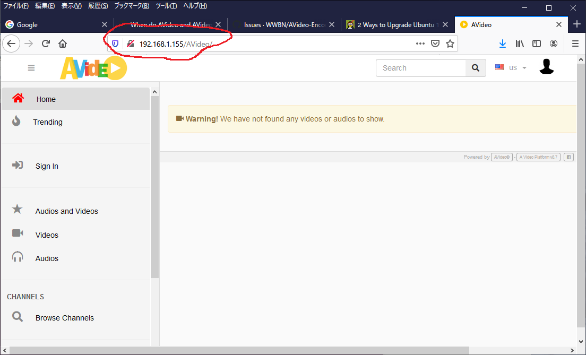The image size is (586, 355).
Task: Click the address bar URL
Action: 176,44
